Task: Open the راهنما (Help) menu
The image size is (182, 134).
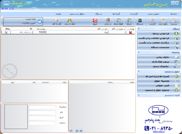Action: pos(58,14)
